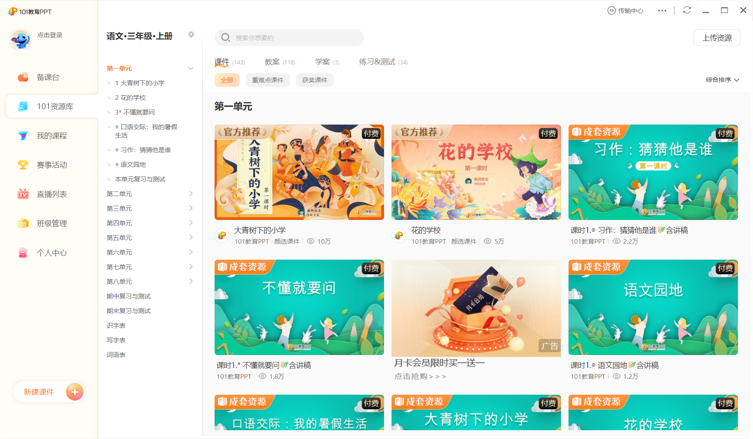Click 点击登录 to sign in
This screenshot has height=439, width=753.
click(50, 35)
